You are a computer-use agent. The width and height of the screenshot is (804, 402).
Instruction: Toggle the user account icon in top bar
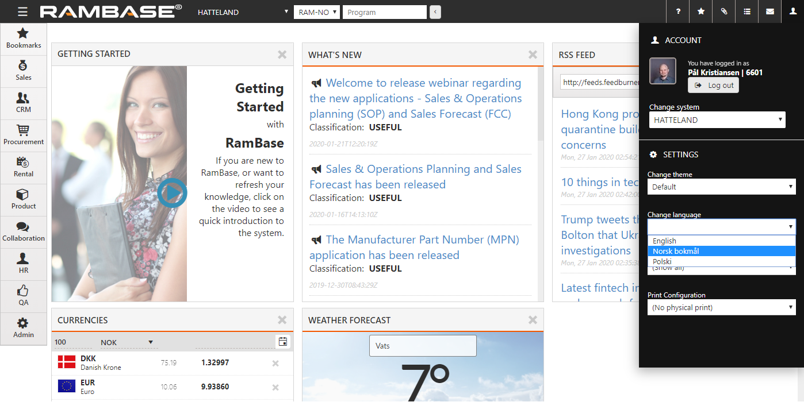pyautogui.click(x=793, y=11)
